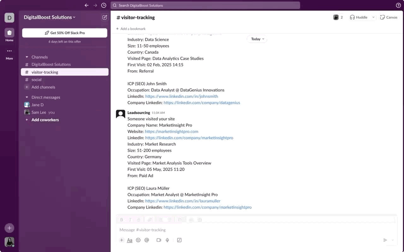Click the mention @ icon
This screenshot has width=404, height=252.
pyautogui.click(x=147, y=240)
